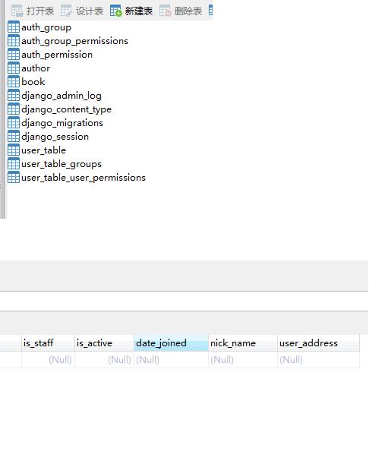
Task: Click the django_session table icon
Action: [x=14, y=137]
